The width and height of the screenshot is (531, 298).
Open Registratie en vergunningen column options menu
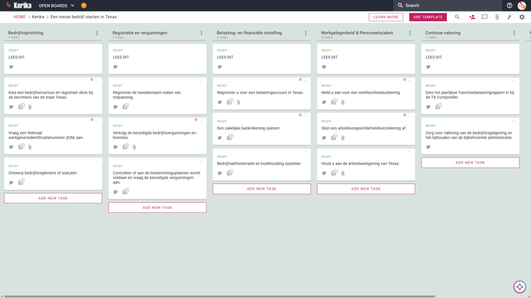point(202,33)
